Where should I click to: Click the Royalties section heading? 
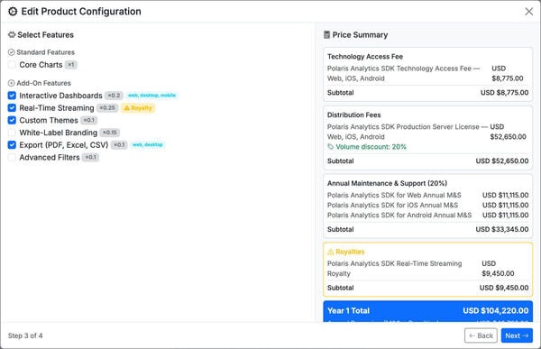350,252
